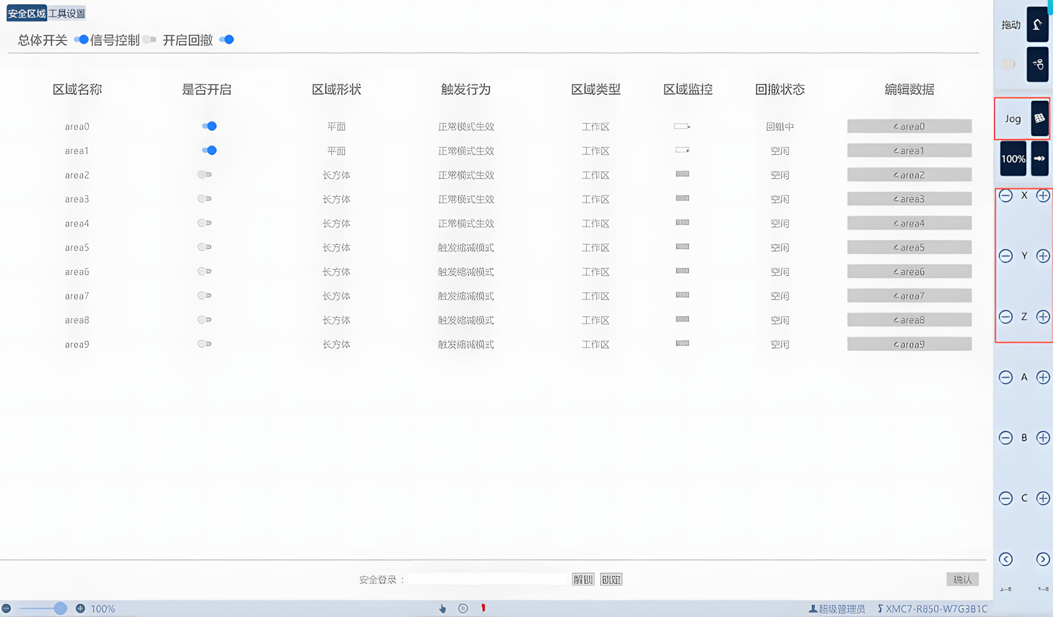Switch to the 工具设置 tab
Viewport: 1053px width, 617px height.
pos(67,13)
